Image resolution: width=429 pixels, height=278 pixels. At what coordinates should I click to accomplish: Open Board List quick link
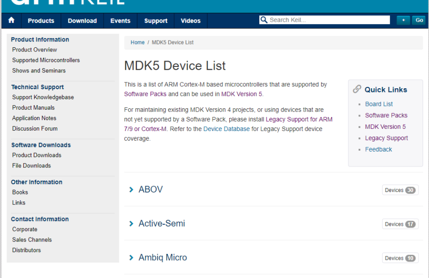pos(379,104)
